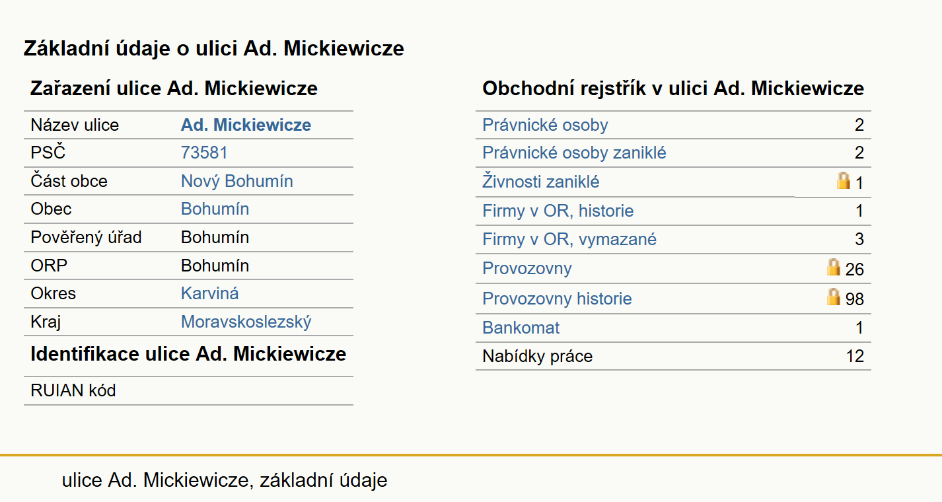Go to Nový Bohumín part of municipality

237,181
